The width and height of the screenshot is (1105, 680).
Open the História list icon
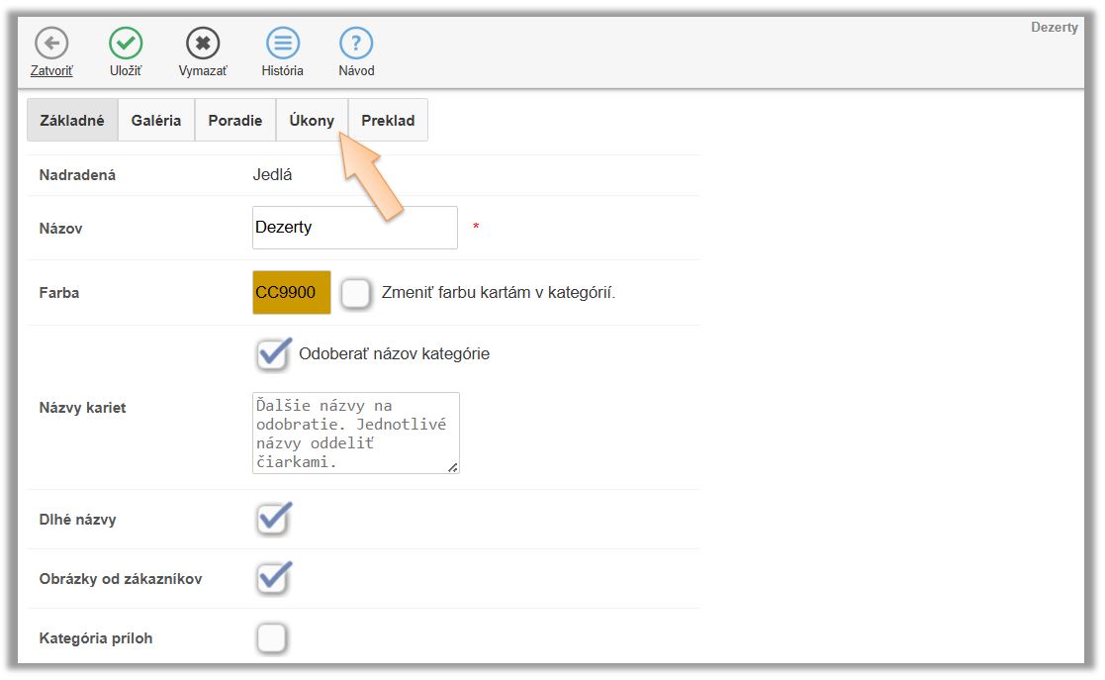(283, 44)
